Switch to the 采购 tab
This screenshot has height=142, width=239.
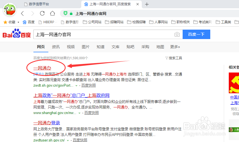point(145,47)
